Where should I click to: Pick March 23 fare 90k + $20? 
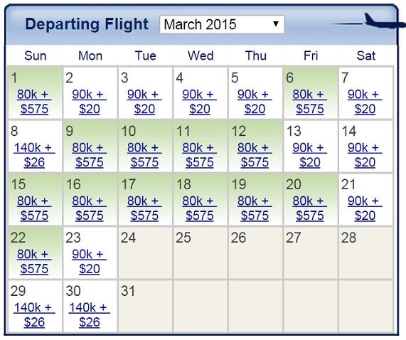(x=90, y=262)
